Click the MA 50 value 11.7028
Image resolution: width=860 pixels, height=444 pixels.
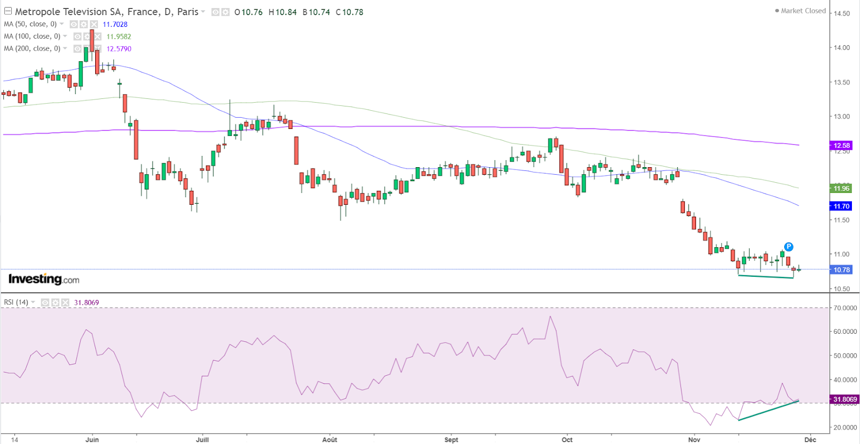[115, 24]
